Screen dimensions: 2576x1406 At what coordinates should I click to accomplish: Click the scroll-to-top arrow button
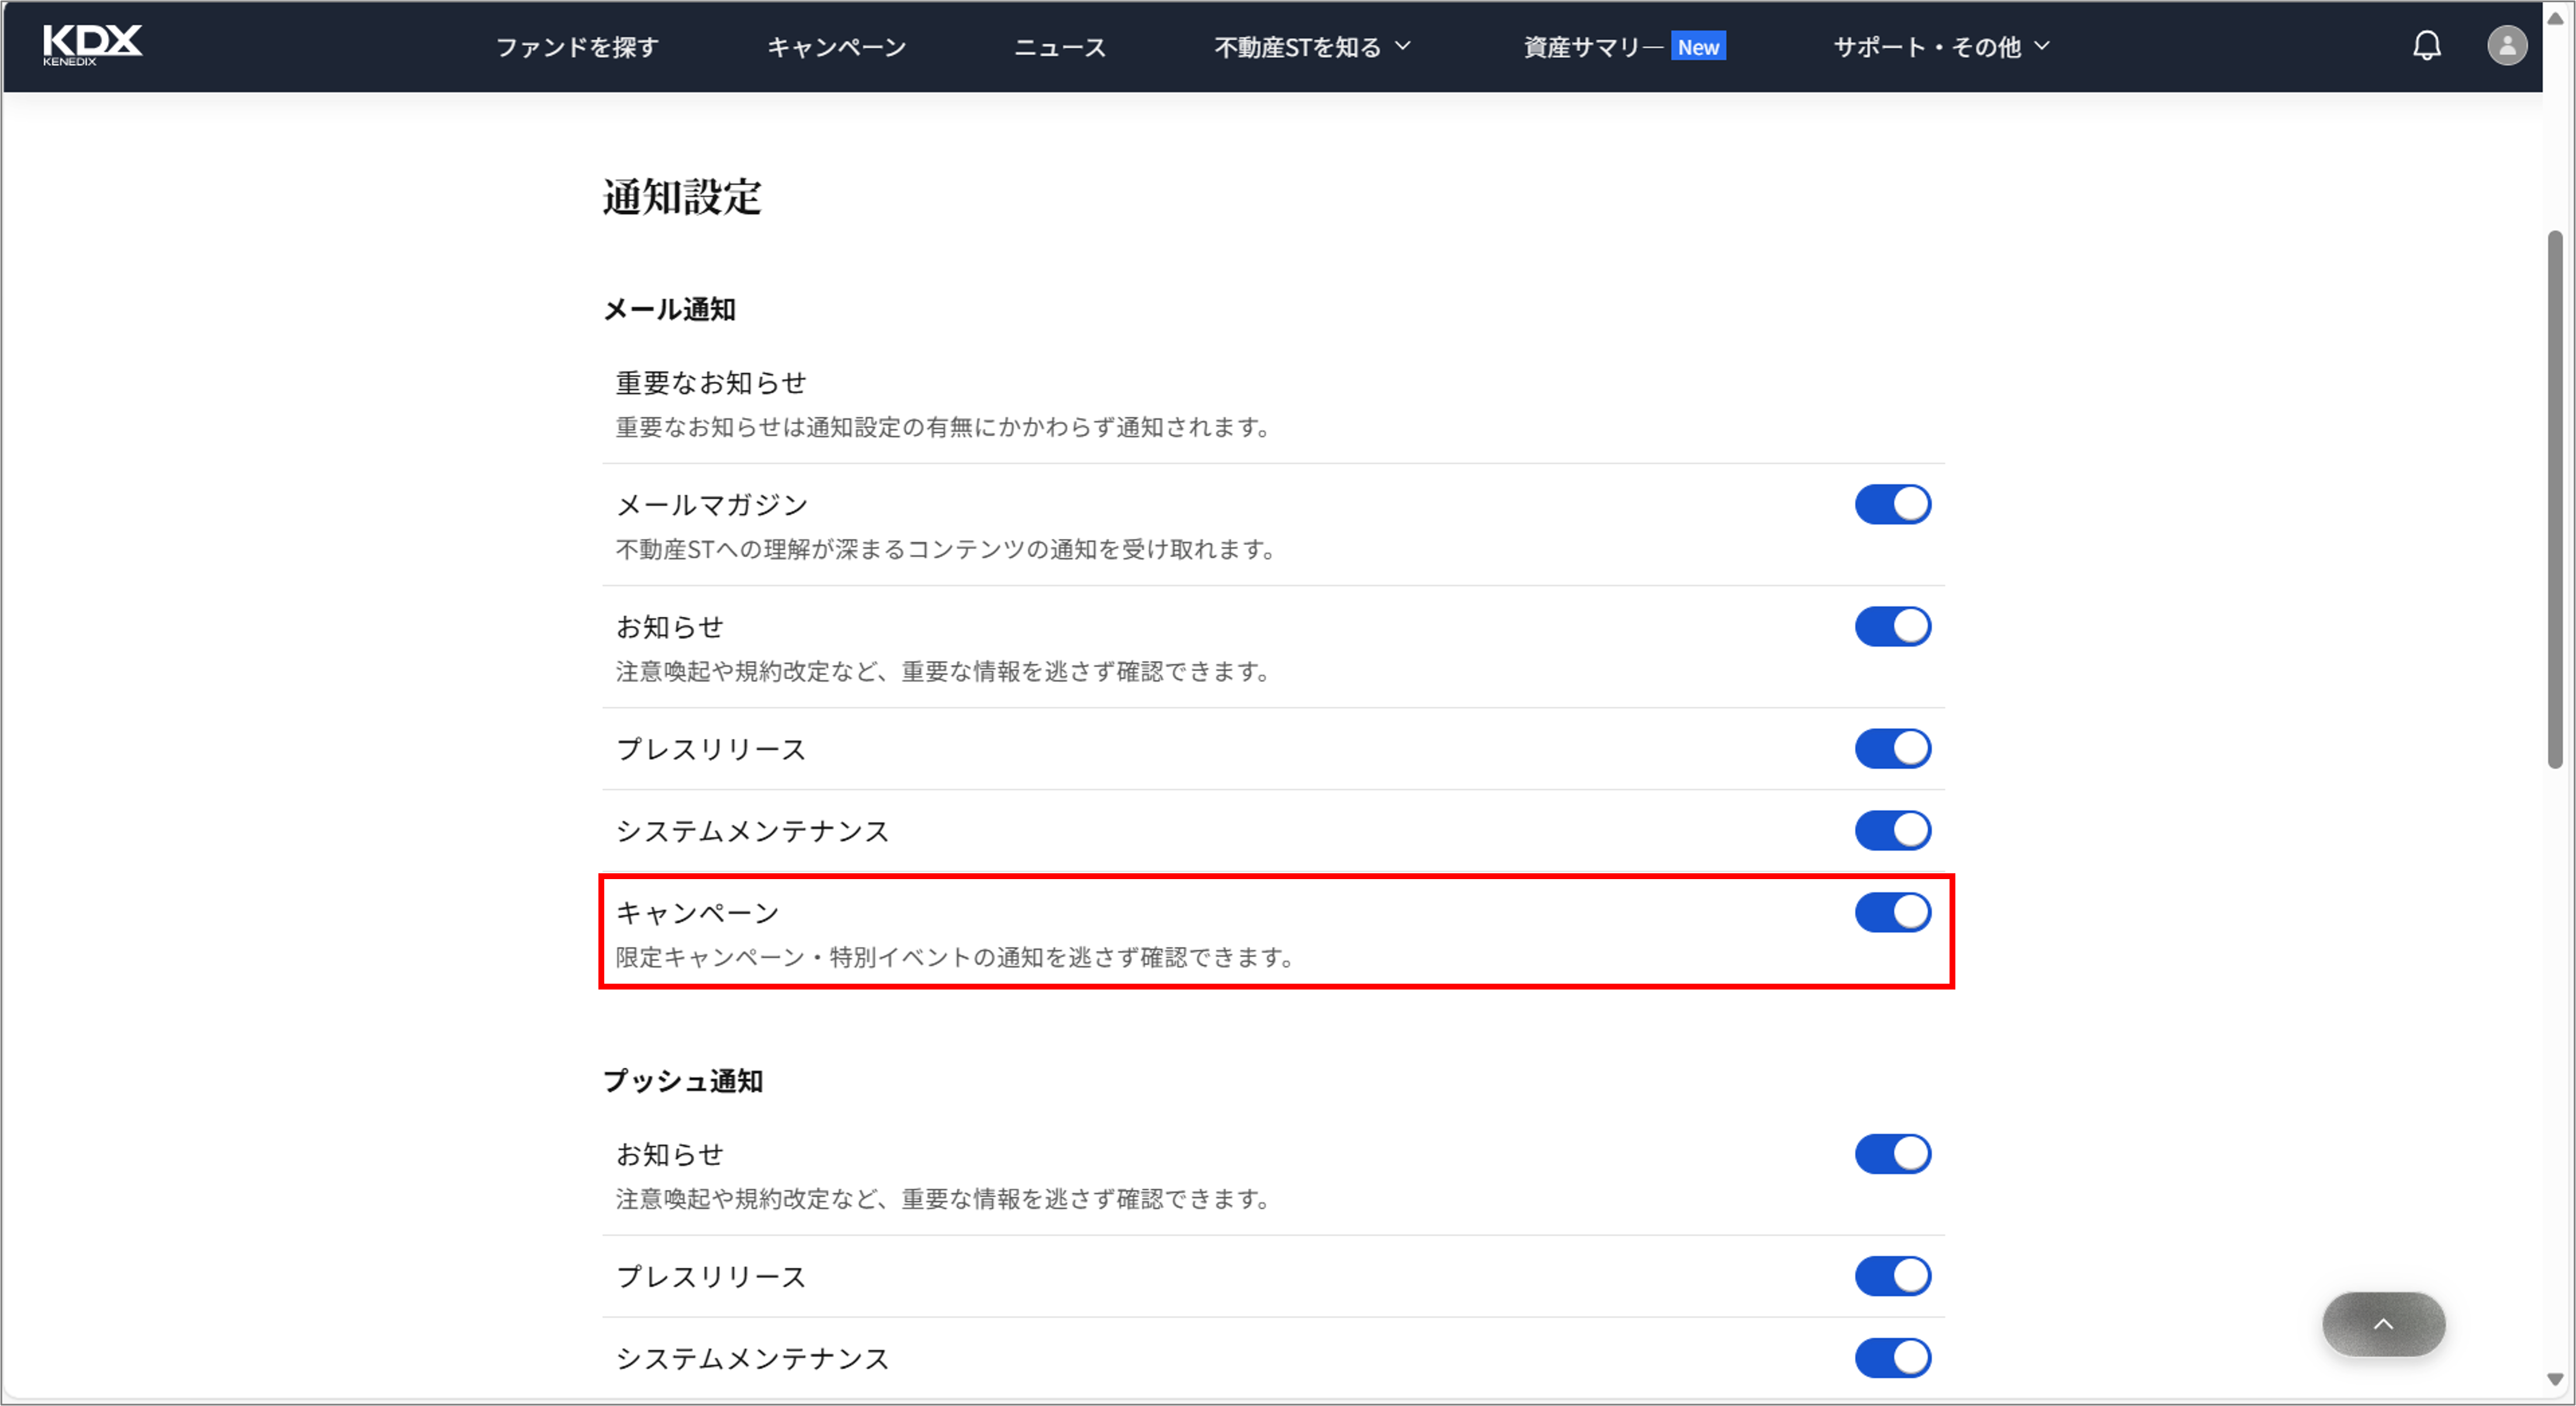[2383, 1324]
